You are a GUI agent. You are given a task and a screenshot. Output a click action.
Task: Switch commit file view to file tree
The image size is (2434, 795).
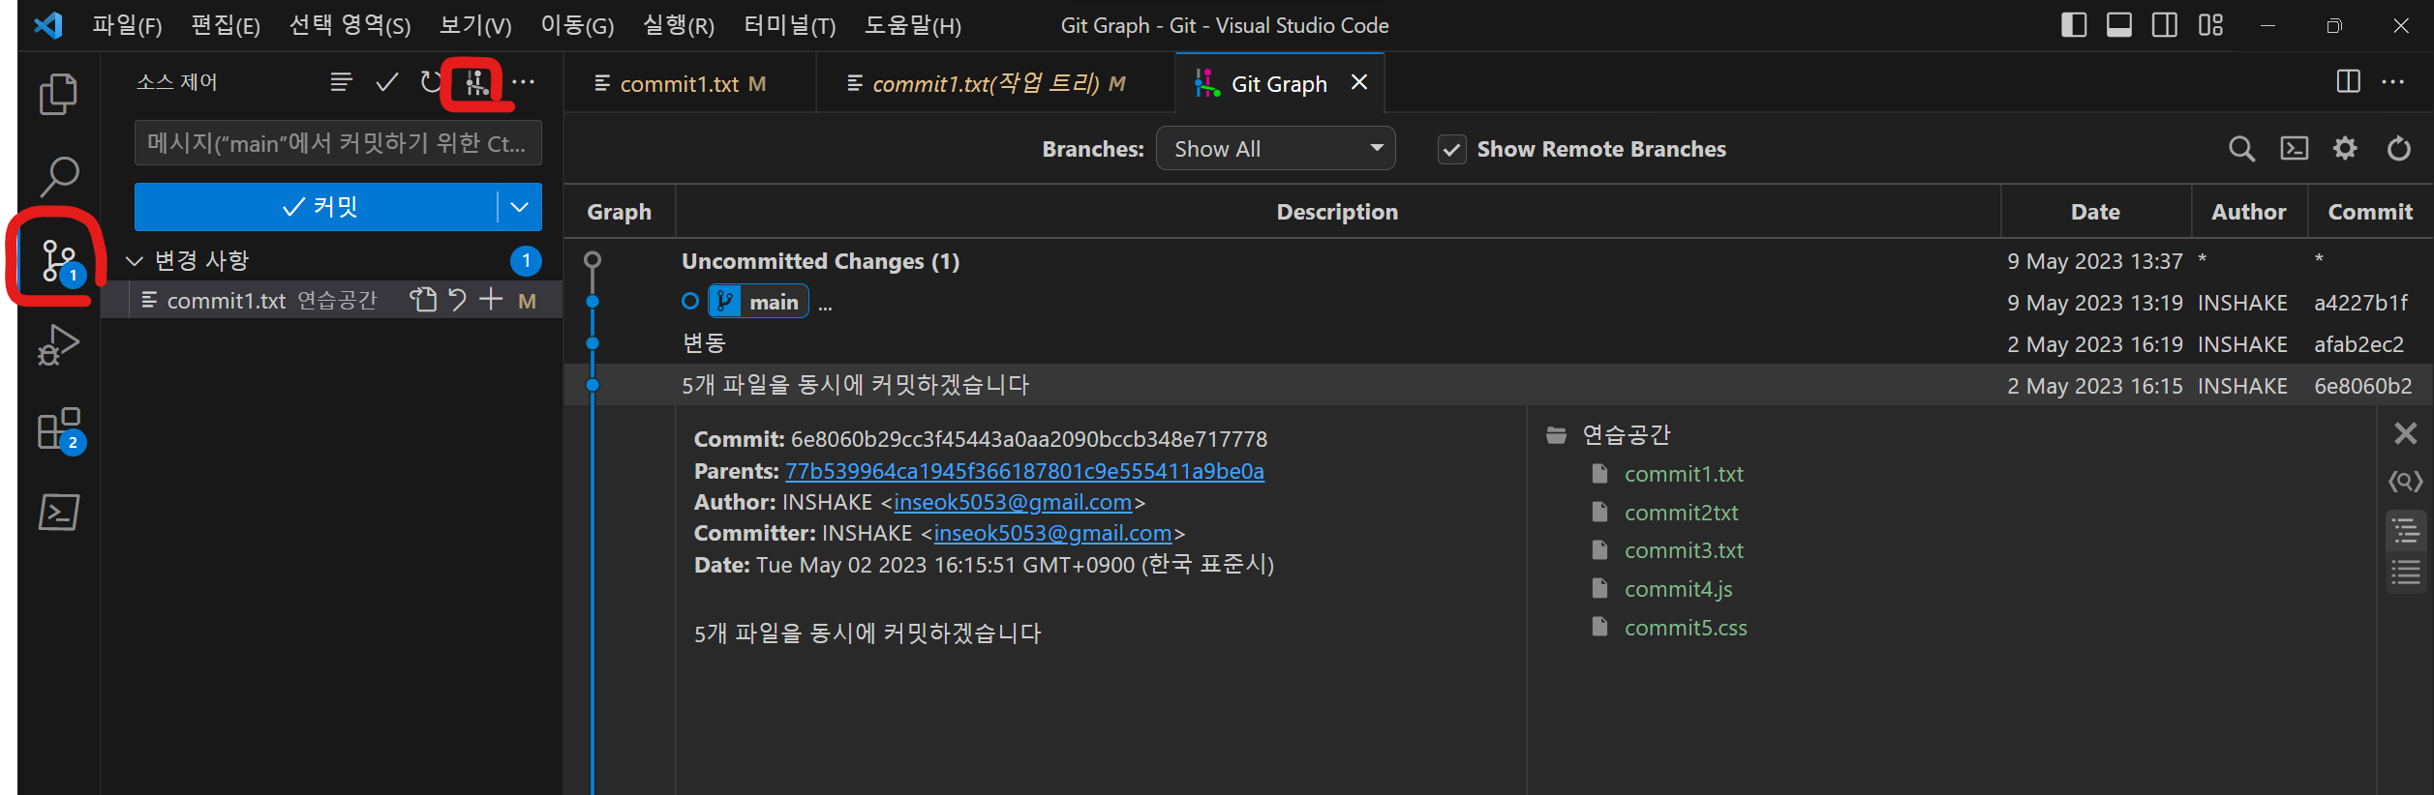coord(2405,532)
